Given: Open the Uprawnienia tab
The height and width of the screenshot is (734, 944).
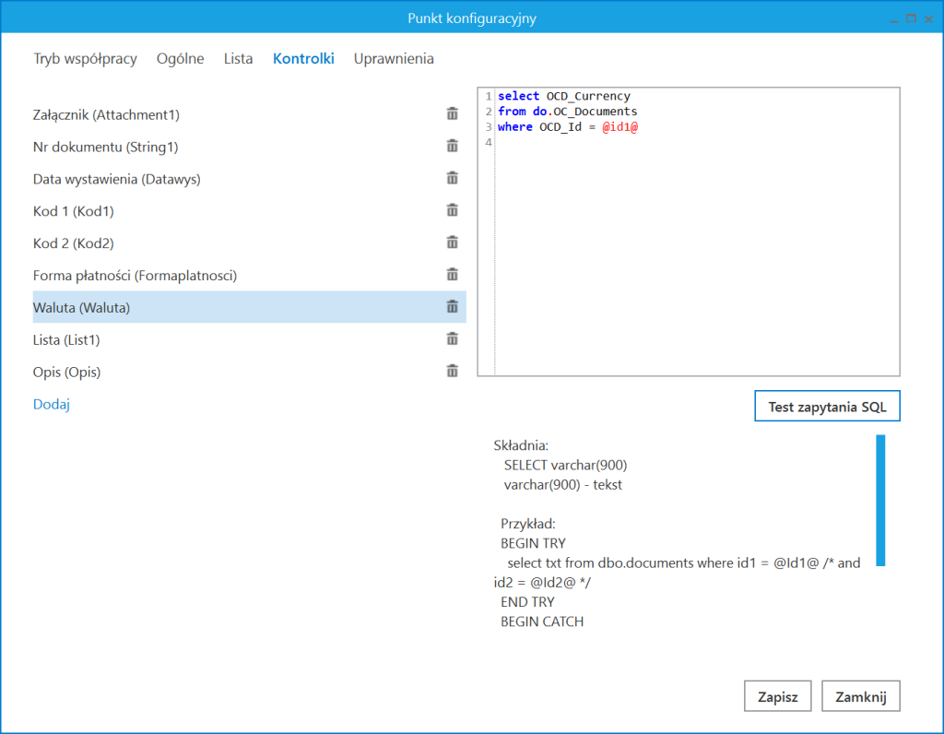Looking at the screenshot, I should (x=394, y=59).
